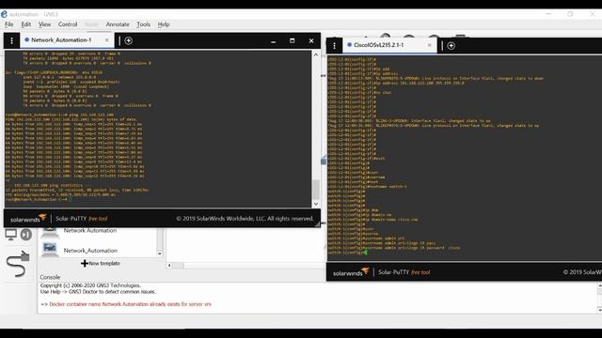The width and height of the screenshot is (602, 338).
Task: Close the Network_Automation-1 tab
Action: pyautogui.click(x=107, y=40)
